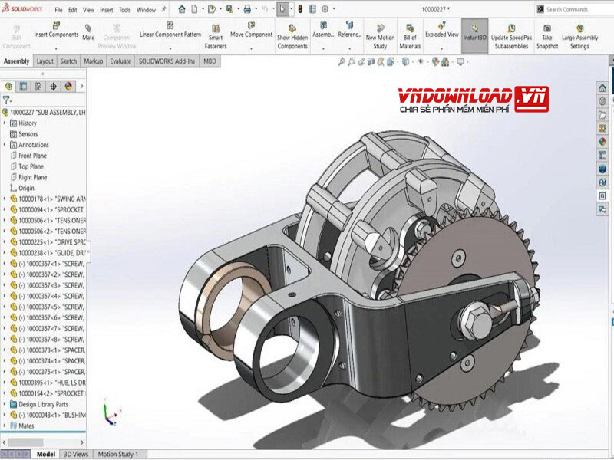The image size is (614, 460).
Task: Open Insert Components dropdown arrow
Action: tap(56, 49)
